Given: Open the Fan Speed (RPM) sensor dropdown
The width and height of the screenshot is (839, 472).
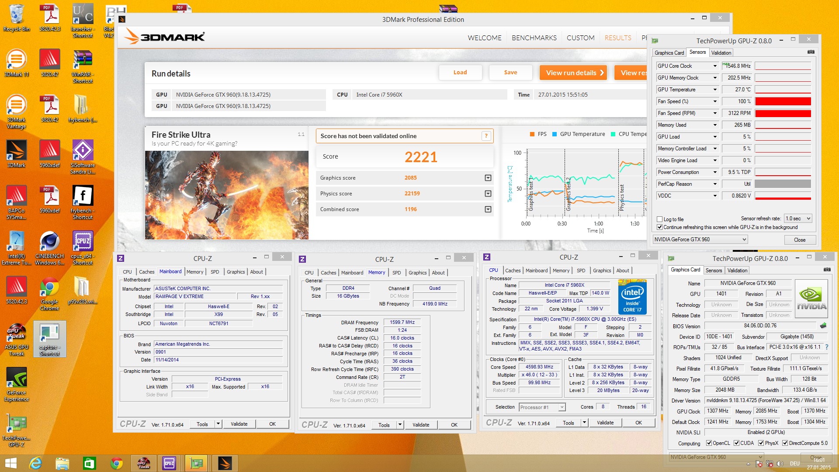Looking at the screenshot, I should pos(715,113).
